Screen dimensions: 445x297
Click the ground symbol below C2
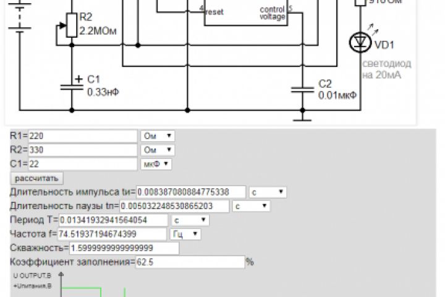pyautogui.click(x=302, y=118)
